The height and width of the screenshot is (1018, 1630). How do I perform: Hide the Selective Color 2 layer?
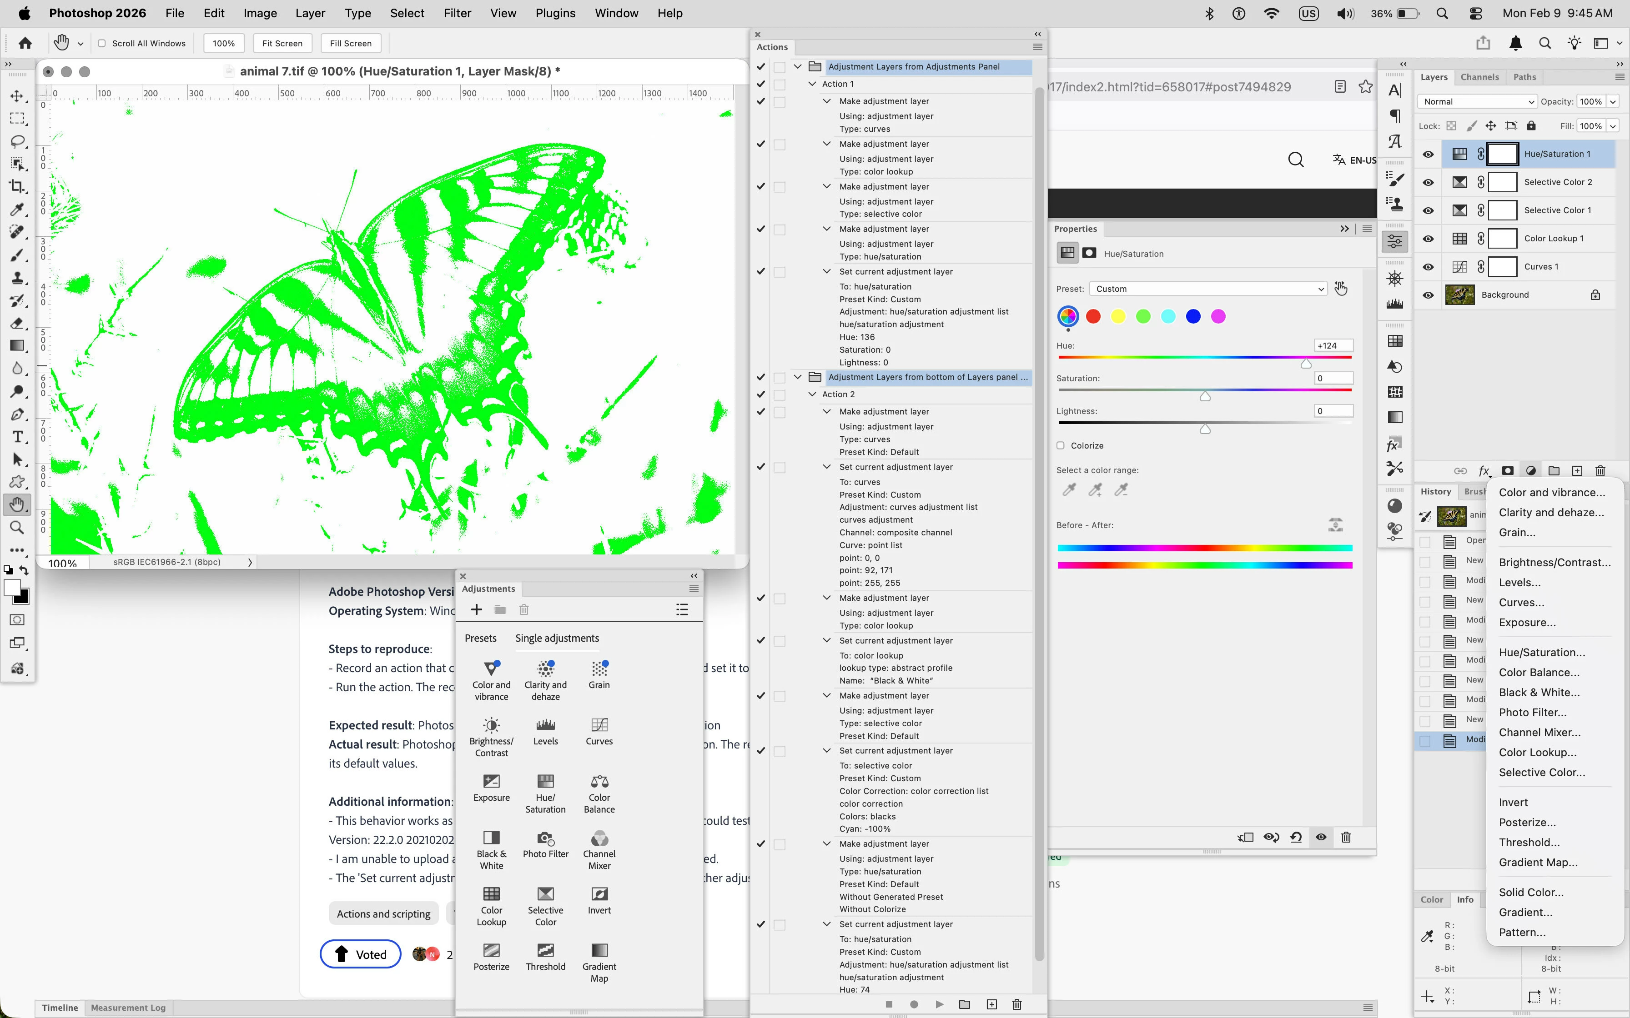[x=1428, y=182]
